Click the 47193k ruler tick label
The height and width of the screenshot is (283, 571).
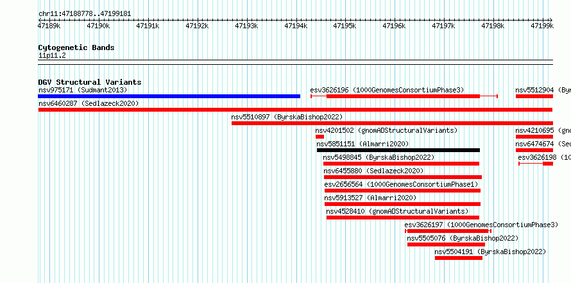[x=247, y=26]
